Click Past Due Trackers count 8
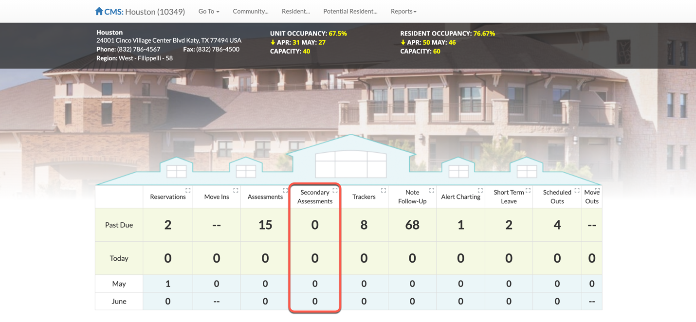 pyautogui.click(x=364, y=225)
